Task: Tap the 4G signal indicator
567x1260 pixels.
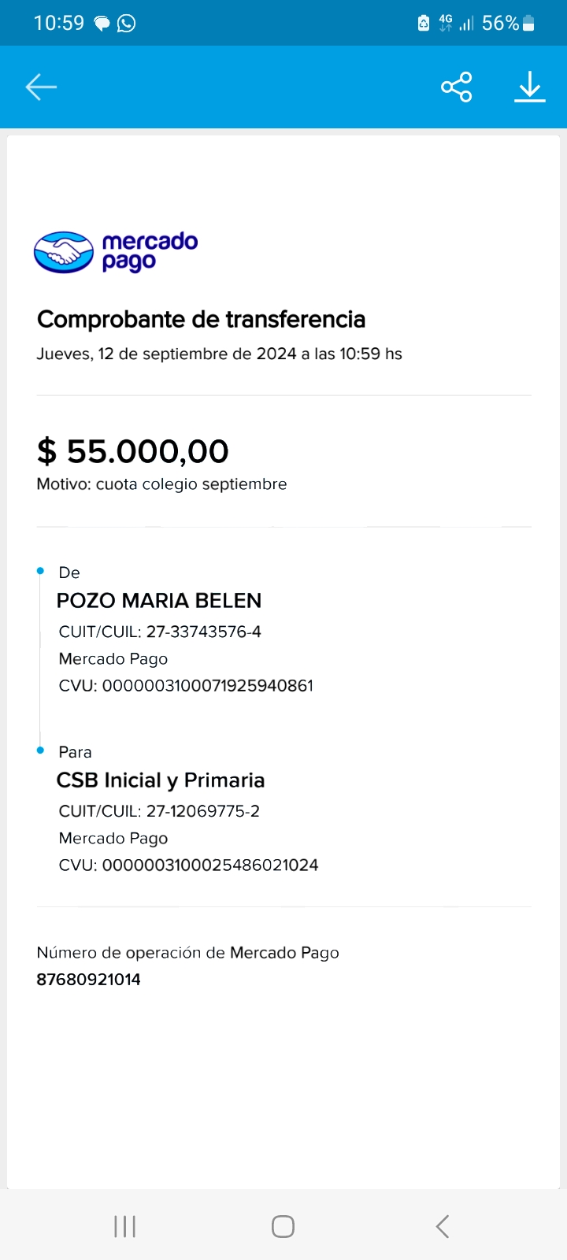Action: 446,23
